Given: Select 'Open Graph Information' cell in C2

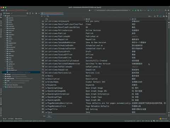Looking at the screenshot, I should 97,94.
